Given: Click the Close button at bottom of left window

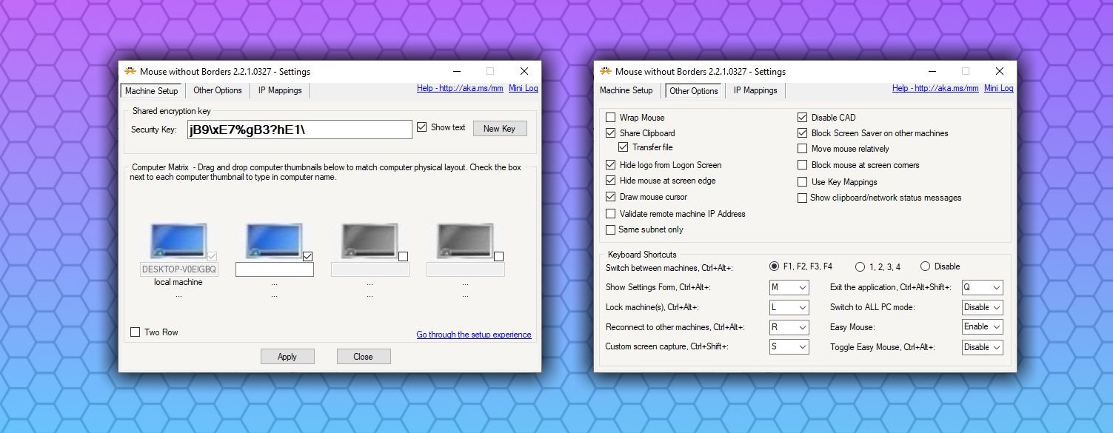Looking at the screenshot, I should tap(364, 357).
